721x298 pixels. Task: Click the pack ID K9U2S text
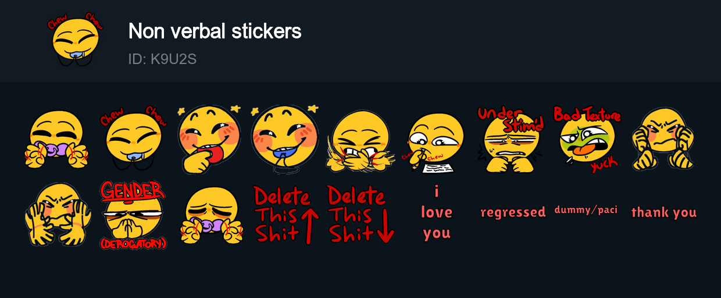pyautogui.click(x=162, y=59)
